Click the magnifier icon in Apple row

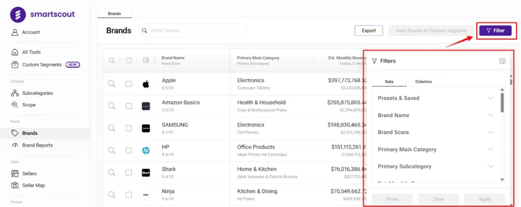tap(111, 84)
